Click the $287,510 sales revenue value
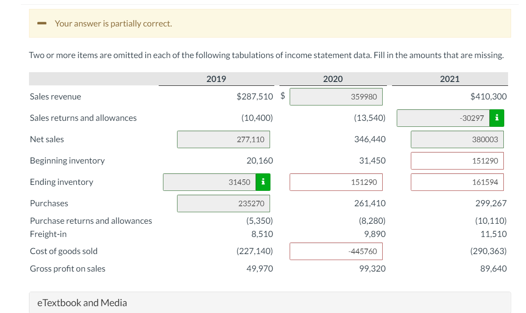Image resolution: width=526 pixels, height=313 pixels. 255,97
